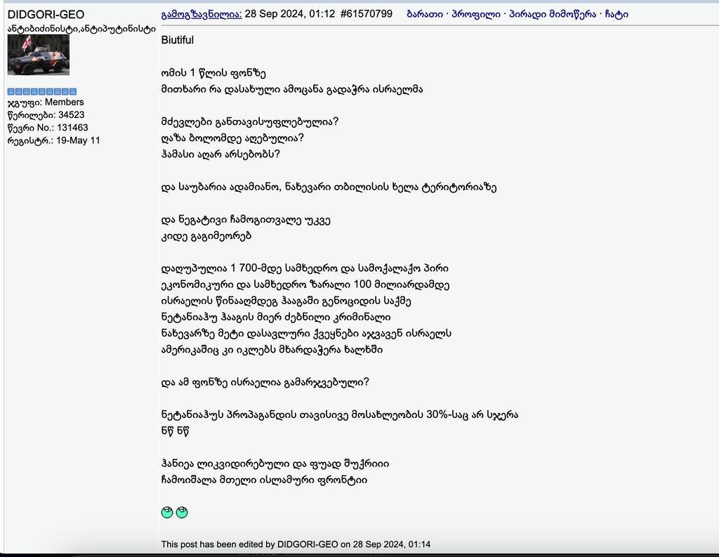Click the left green winking emoticon

(166, 512)
